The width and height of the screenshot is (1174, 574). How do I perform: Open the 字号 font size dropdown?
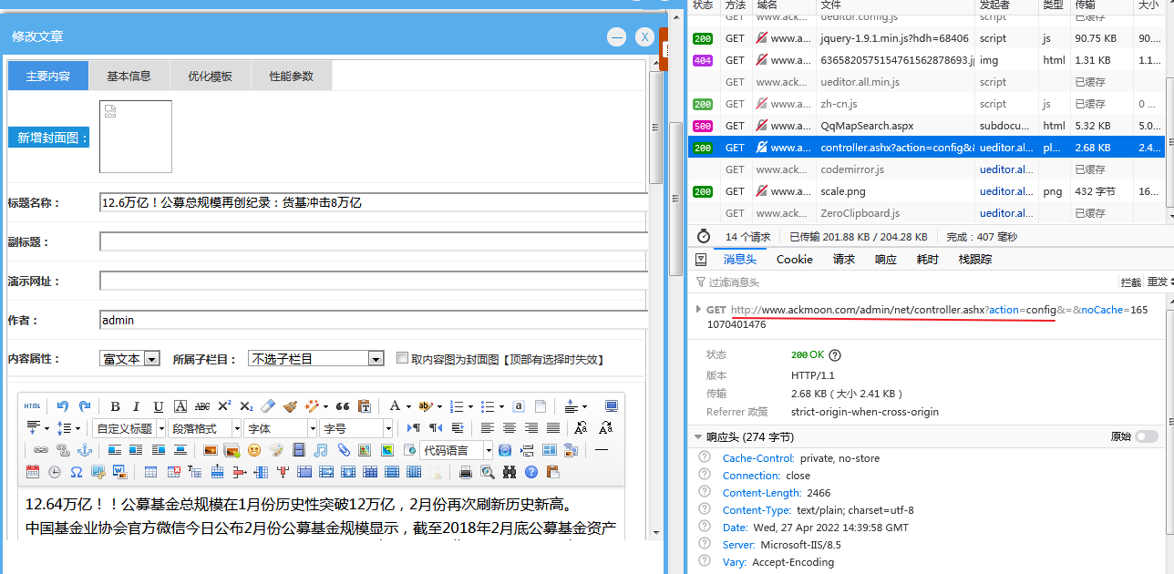click(x=356, y=428)
